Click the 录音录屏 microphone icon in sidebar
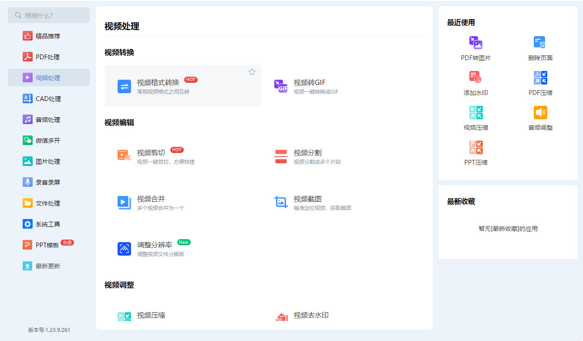The image size is (583, 341). (28, 182)
